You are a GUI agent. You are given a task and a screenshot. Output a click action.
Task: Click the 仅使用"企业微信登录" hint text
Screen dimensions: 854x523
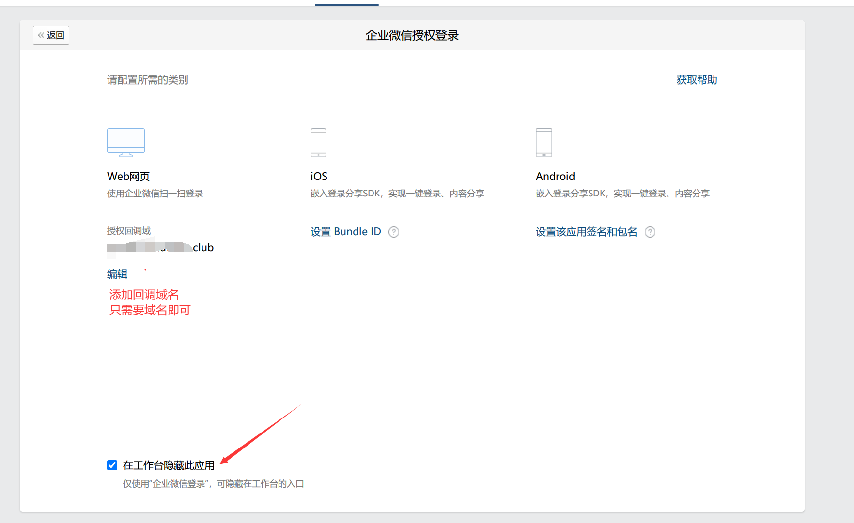coord(213,484)
